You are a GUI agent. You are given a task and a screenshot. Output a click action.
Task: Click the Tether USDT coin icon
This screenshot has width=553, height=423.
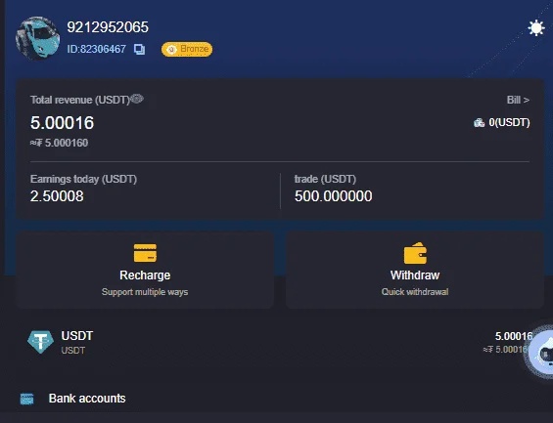40,342
